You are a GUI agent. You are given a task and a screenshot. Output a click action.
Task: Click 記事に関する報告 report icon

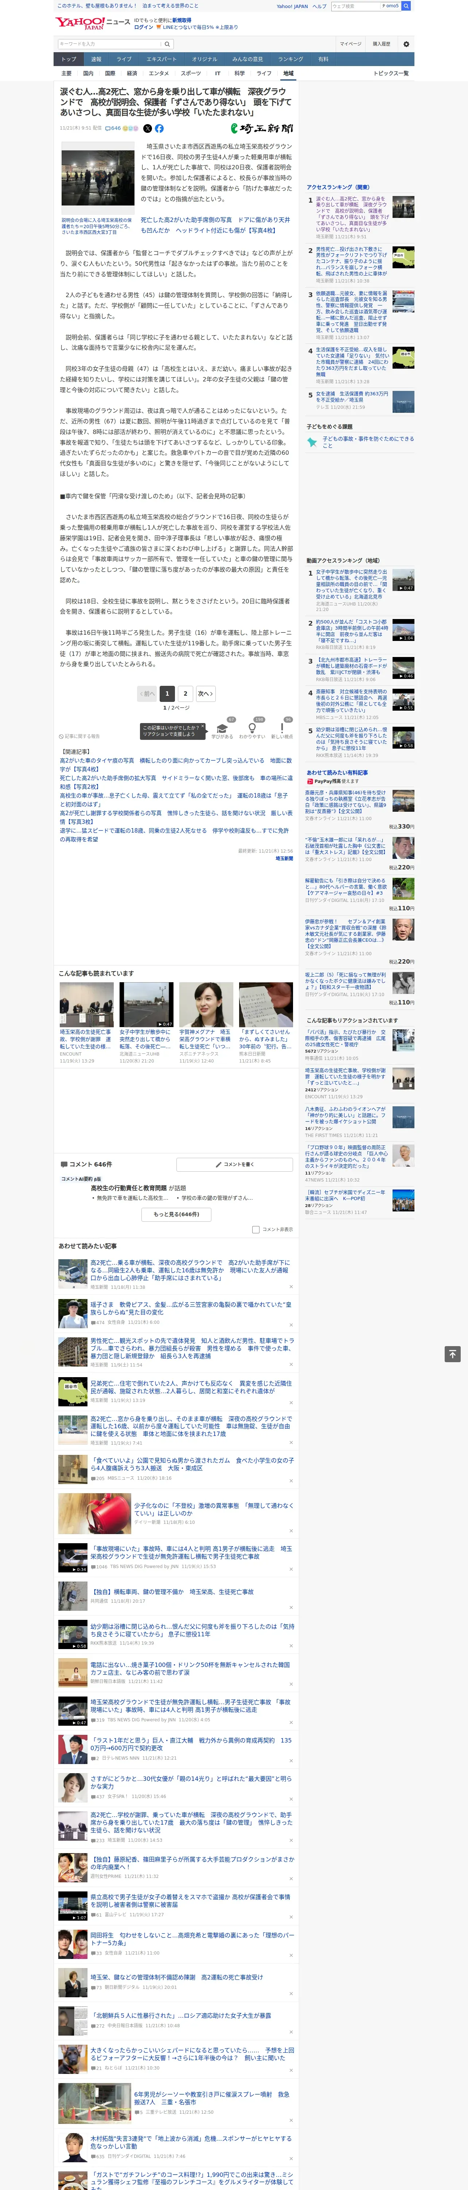(x=80, y=736)
